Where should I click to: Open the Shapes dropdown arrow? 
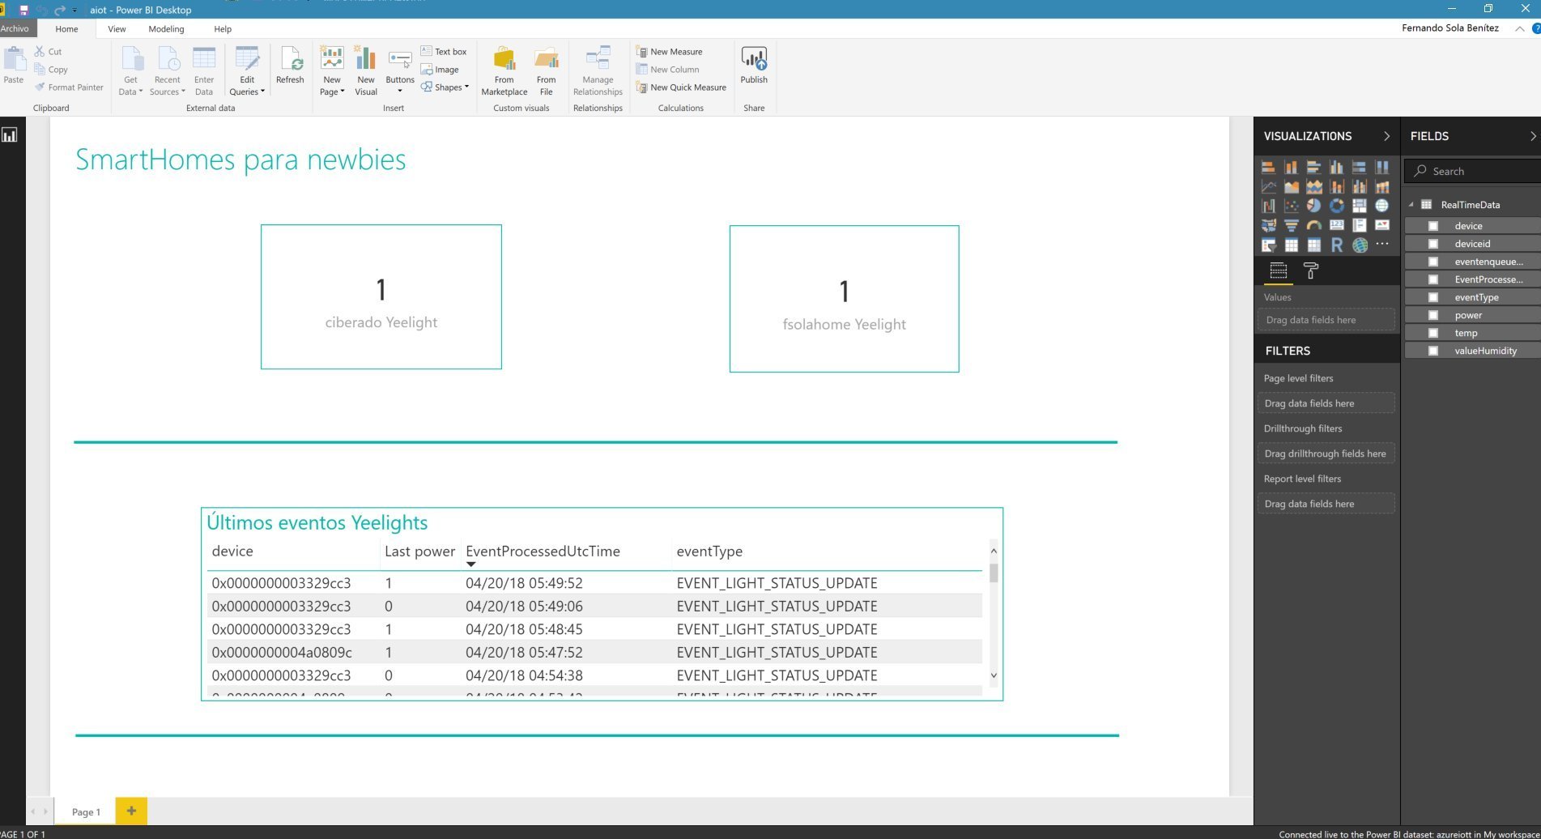466,87
